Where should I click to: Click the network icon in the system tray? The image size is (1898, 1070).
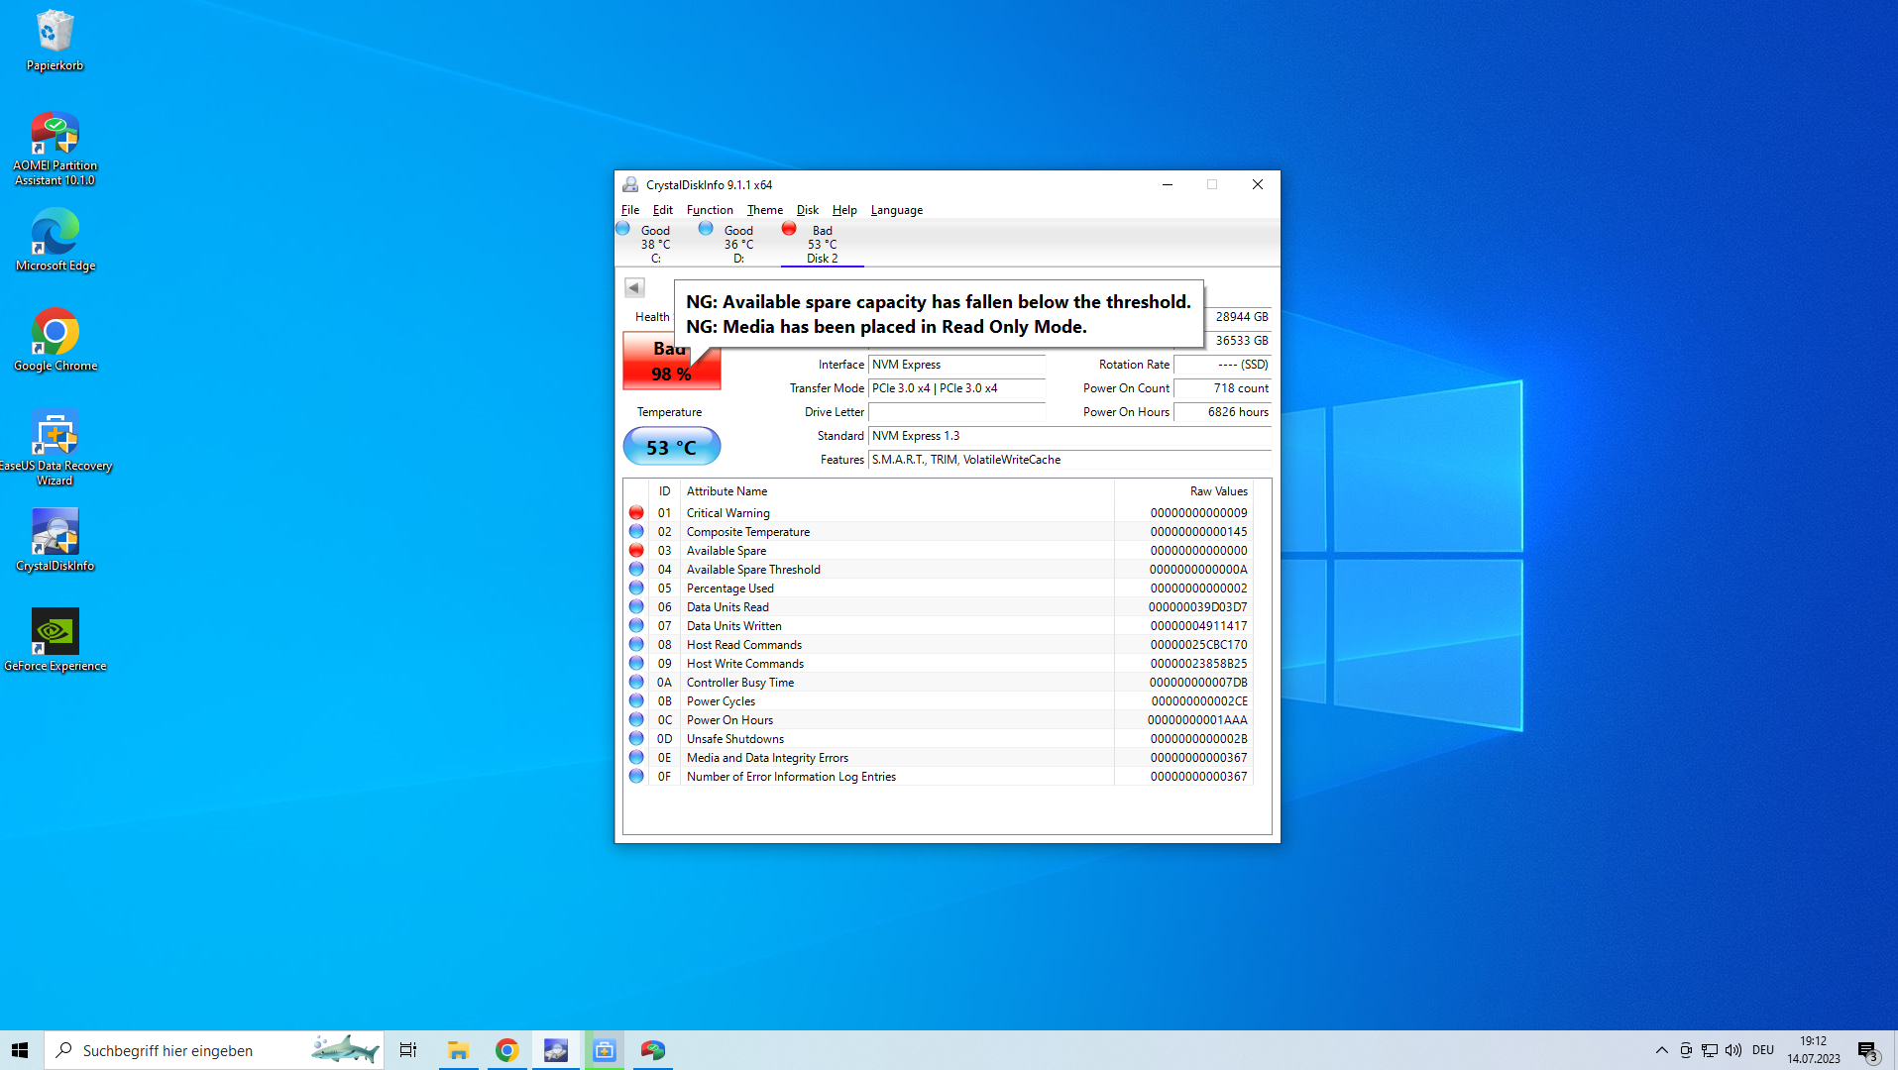coord(1709,1049)
